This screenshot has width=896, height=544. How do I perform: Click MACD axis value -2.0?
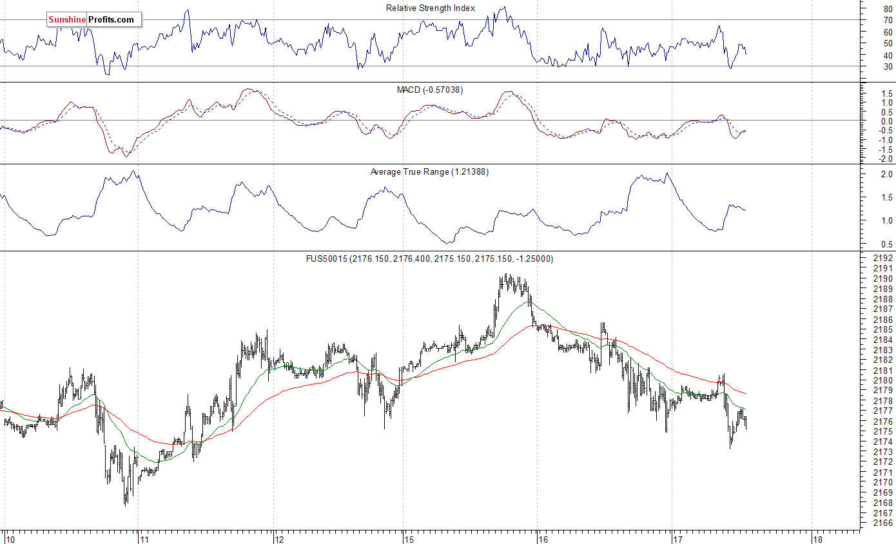(885, 159)
